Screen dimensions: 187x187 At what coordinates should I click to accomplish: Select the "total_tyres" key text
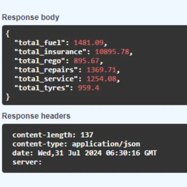(x=42, y=88)
